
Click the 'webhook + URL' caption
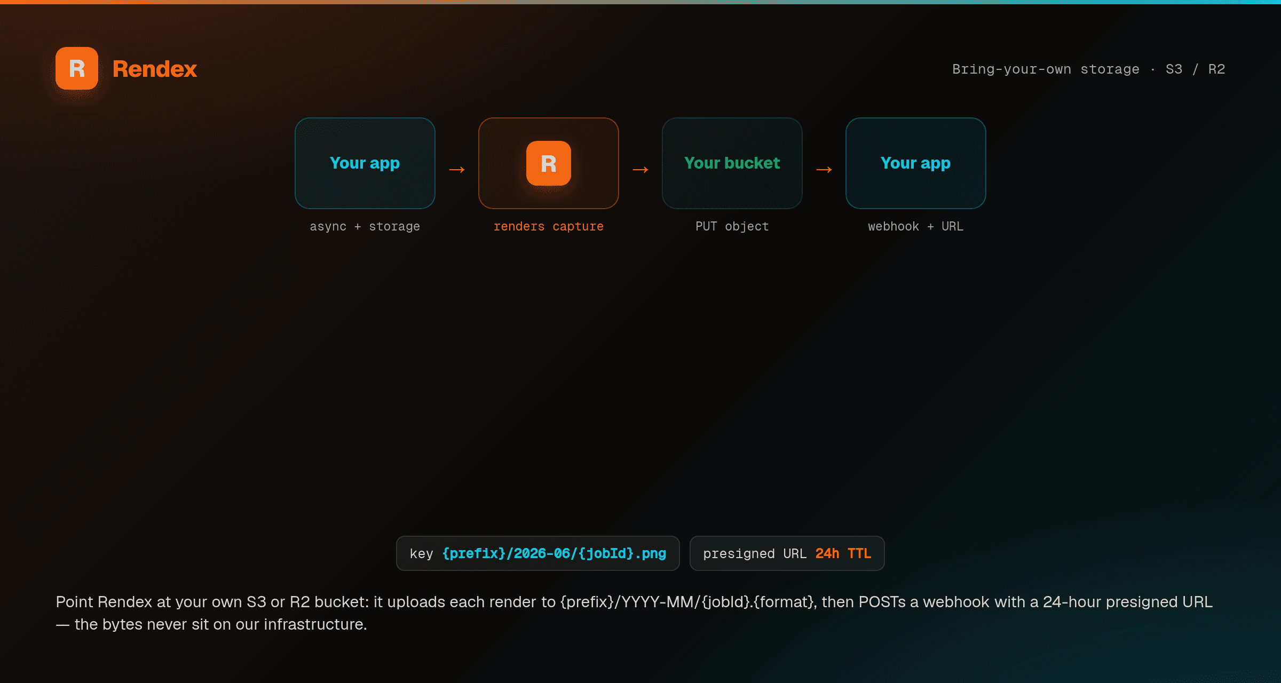(x=916, y=226)
